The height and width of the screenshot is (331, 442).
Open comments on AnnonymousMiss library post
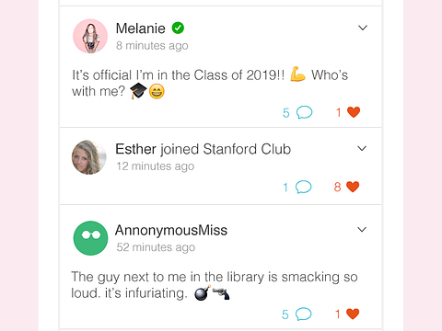303,314
